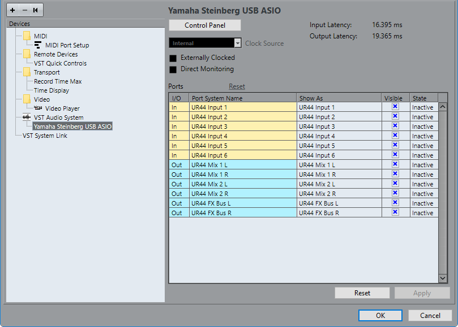Image resolution: width=458 pixels, height=327 pixels.
Task: Select Record Time Max tree item
Action: click(58, 81)
